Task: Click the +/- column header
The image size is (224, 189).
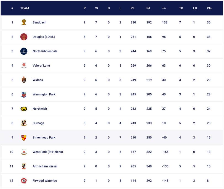Action: (164, 8)
